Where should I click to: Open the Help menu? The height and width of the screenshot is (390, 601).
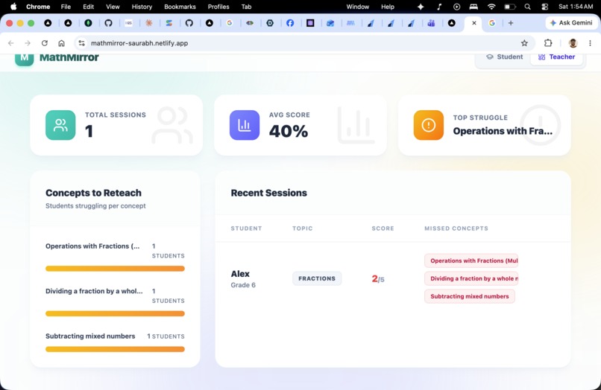tap(388, 7)
